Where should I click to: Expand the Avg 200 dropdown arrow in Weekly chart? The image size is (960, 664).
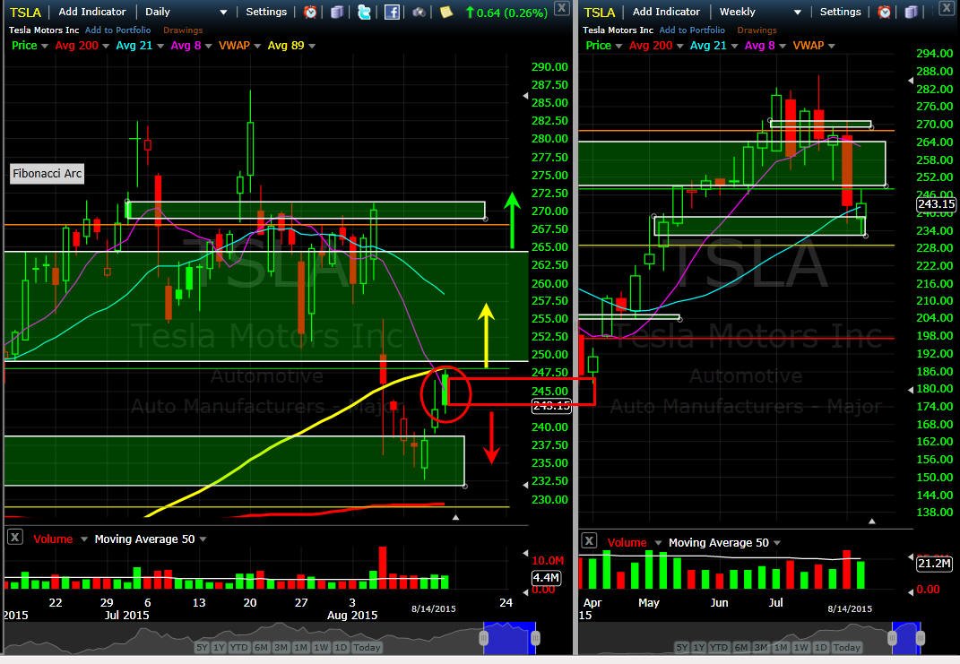tap(679, 46)
